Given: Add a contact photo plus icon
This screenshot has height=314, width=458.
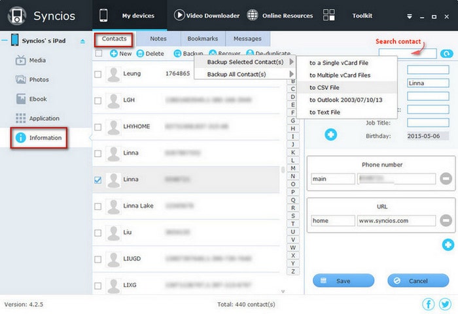Looking at the screenshot, I should point(330,134).
